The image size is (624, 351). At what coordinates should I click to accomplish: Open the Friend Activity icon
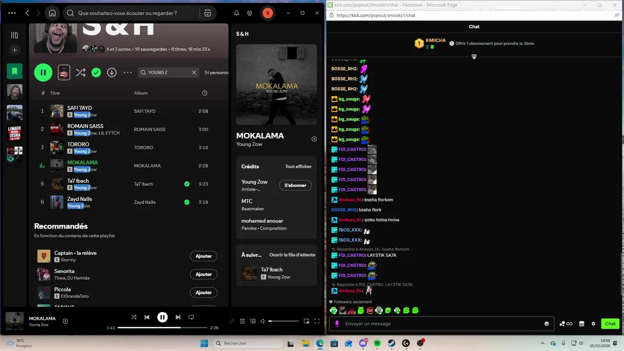click(250, 13)
